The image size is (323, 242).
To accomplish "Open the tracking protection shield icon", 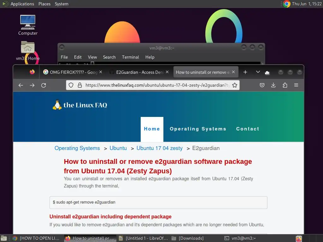I will (x=71, y=85).
